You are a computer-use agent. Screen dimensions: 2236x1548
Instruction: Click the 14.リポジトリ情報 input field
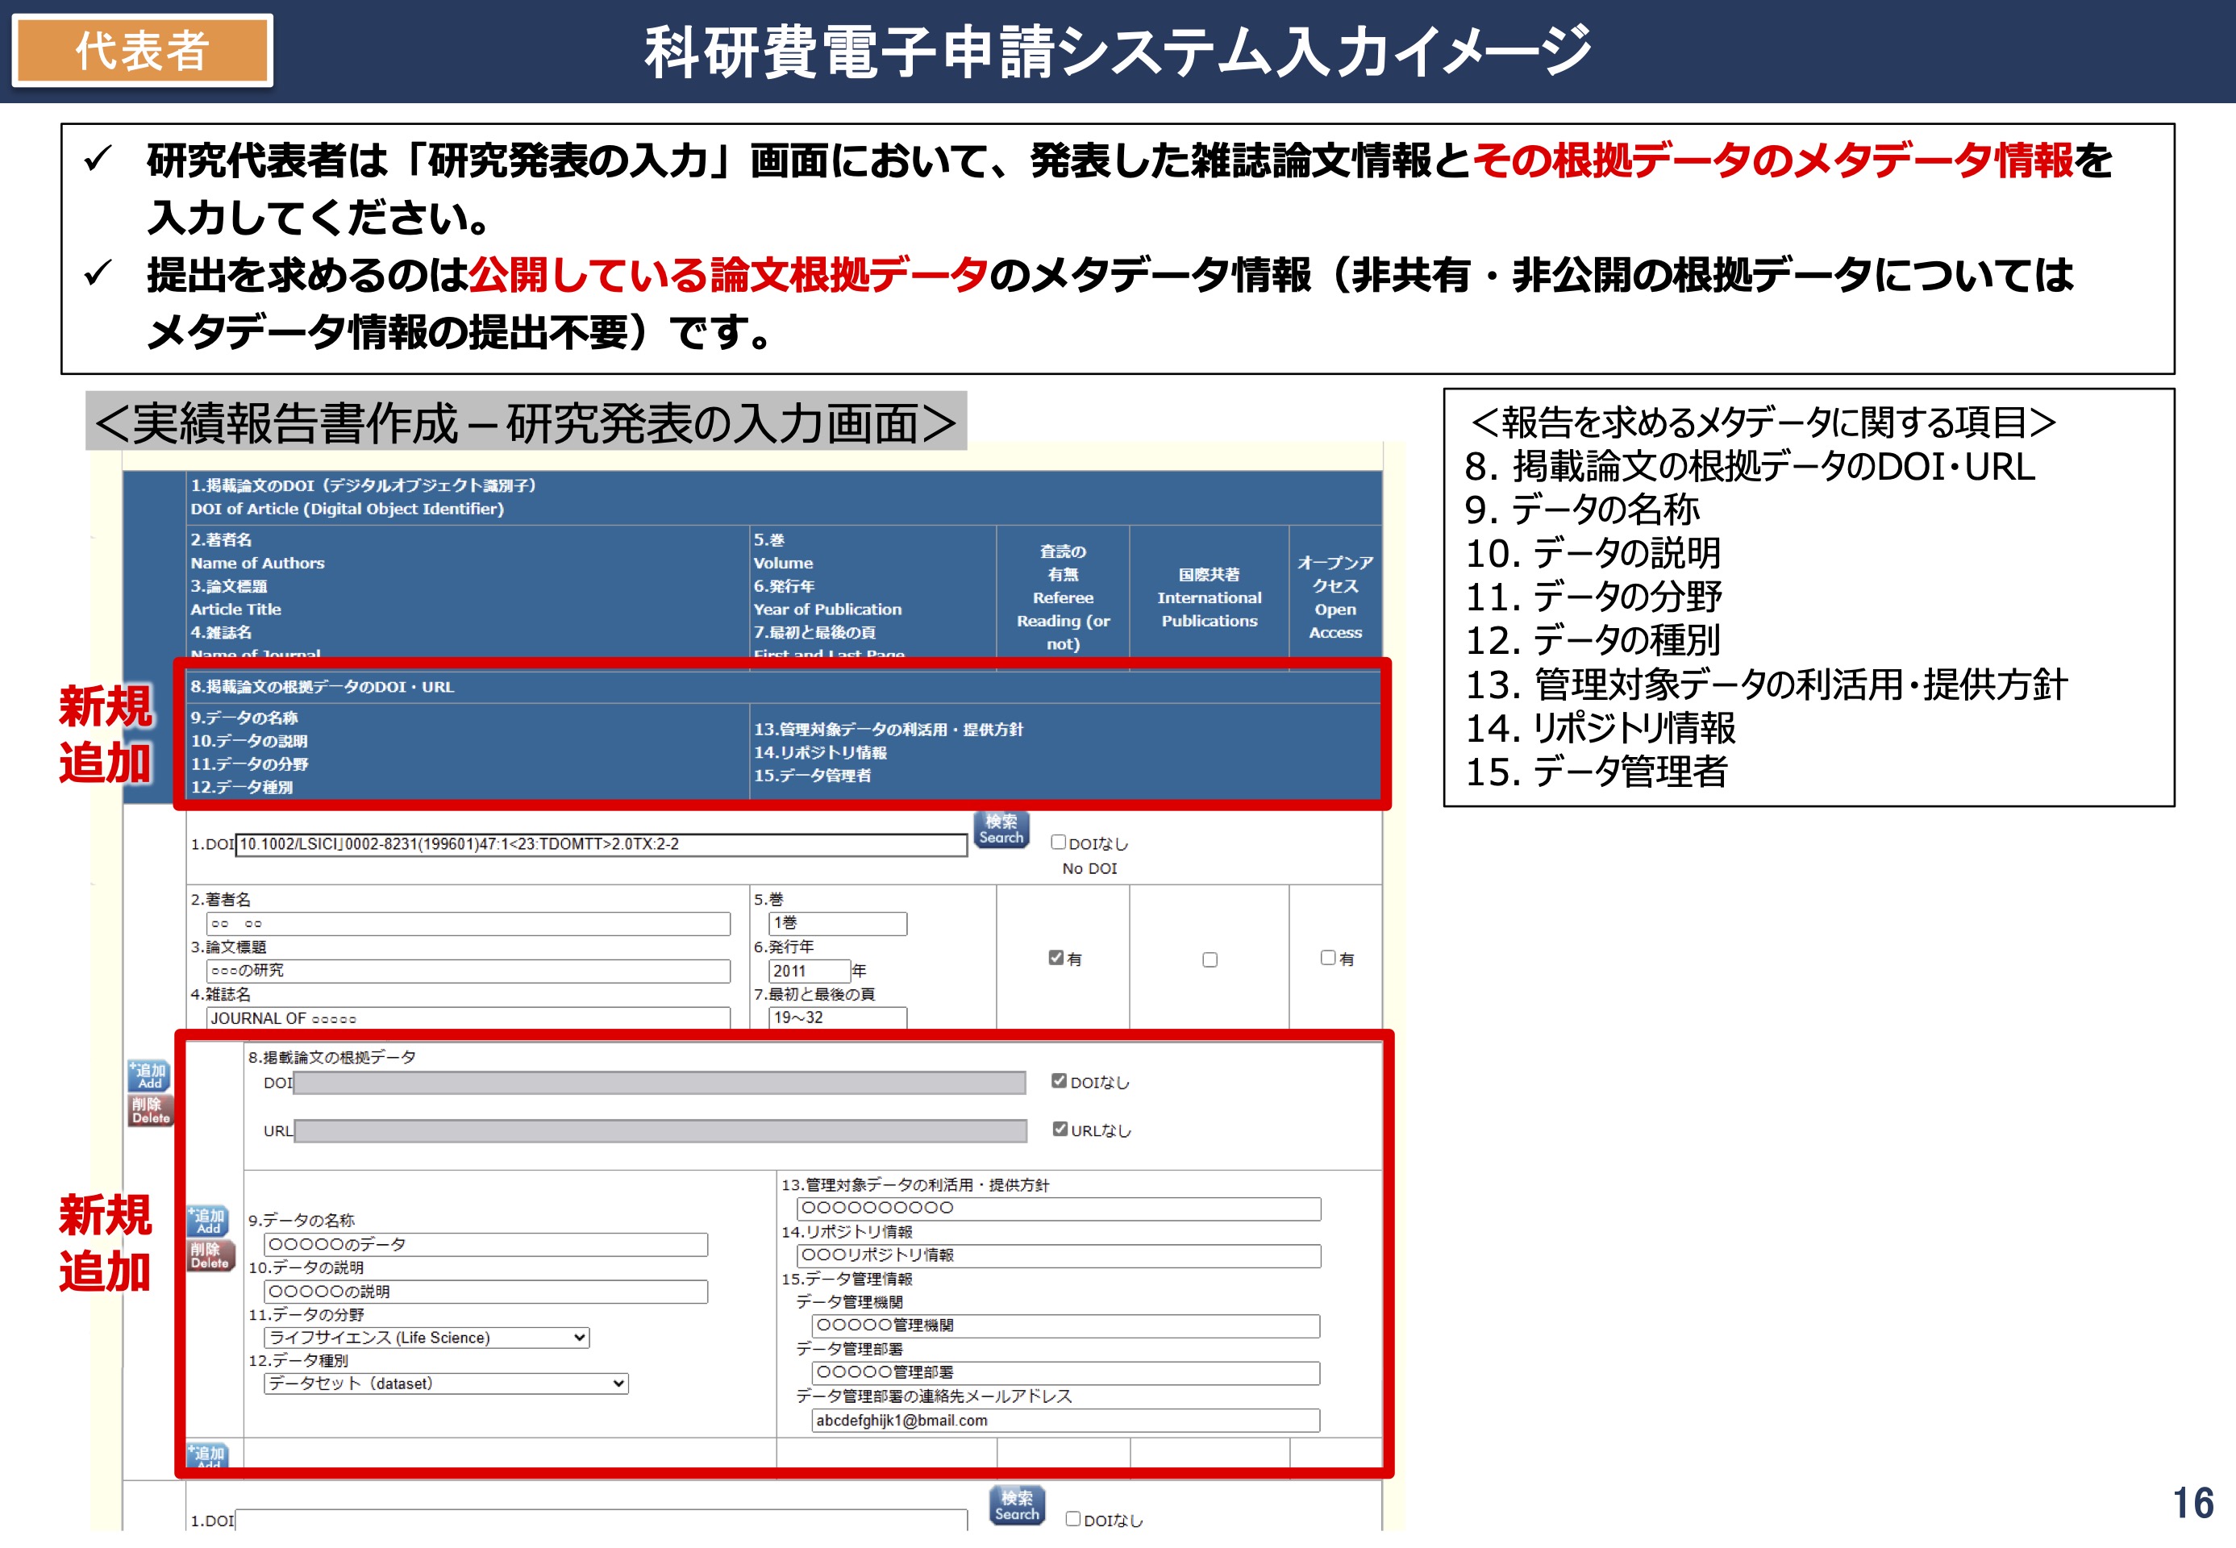[1059, 1256]
